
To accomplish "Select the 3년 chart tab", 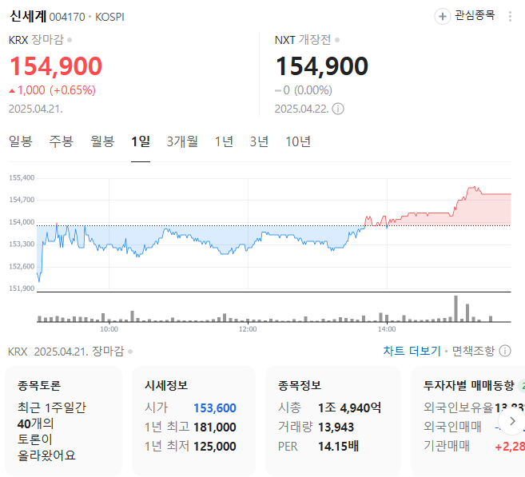I will (259, 141).
